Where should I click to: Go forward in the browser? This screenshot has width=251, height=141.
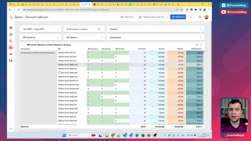[14, 9]
